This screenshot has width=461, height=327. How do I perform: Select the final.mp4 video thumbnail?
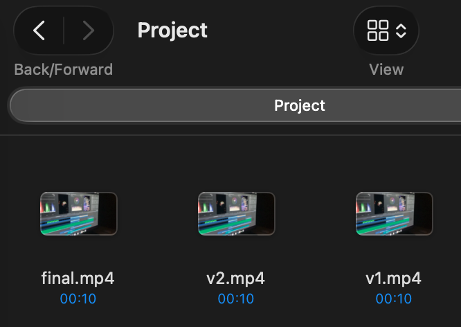(78, 213)
